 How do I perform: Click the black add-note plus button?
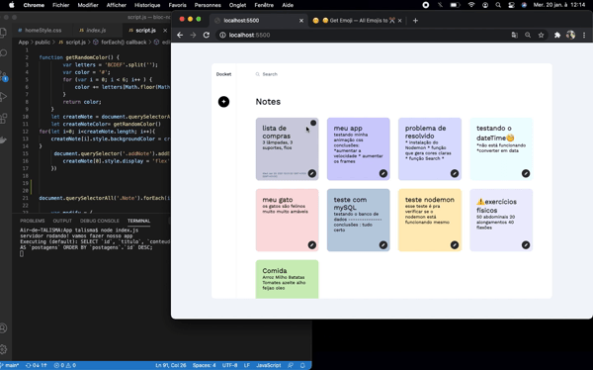coord(223,102)
